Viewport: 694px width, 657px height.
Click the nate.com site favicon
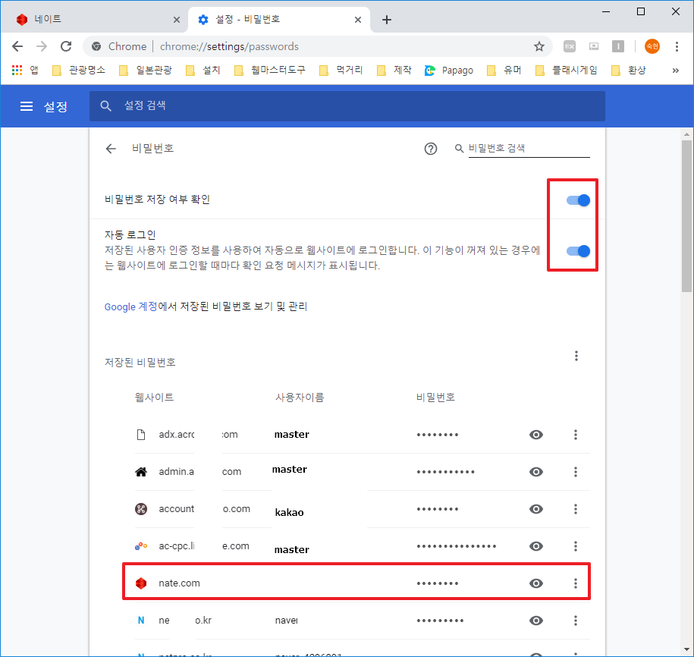141,583
